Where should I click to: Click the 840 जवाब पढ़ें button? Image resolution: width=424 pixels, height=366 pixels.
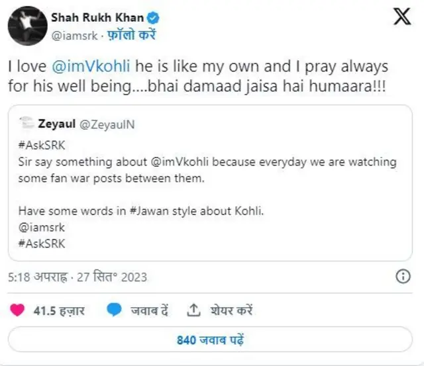pos(211,341)
